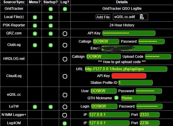Viewport: 173px width, 126px height.
Task: Click the ClubLog Callsign field
Action: [x=106, y=42]
